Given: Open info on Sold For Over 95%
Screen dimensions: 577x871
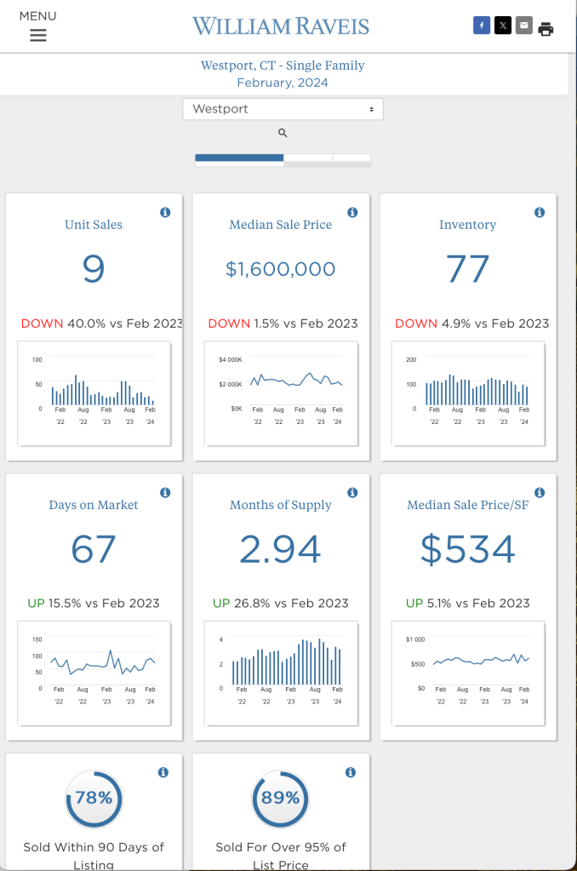Looking at the screenshot, I should click(351, 772).
